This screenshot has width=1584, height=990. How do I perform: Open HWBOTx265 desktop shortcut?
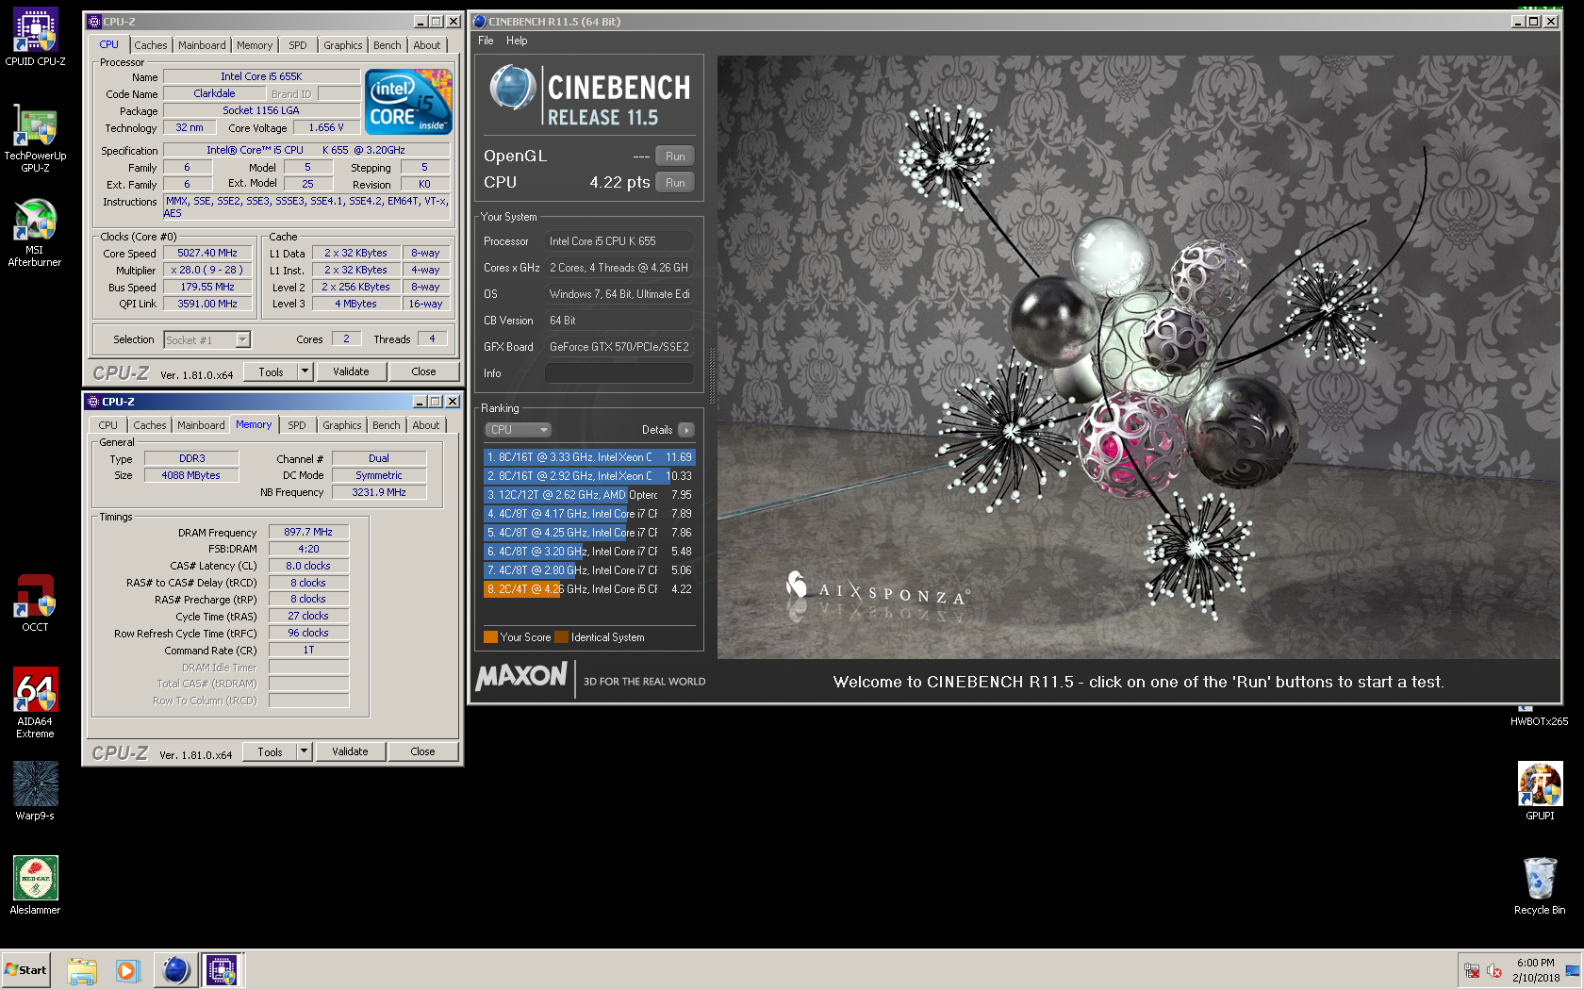1539,717
